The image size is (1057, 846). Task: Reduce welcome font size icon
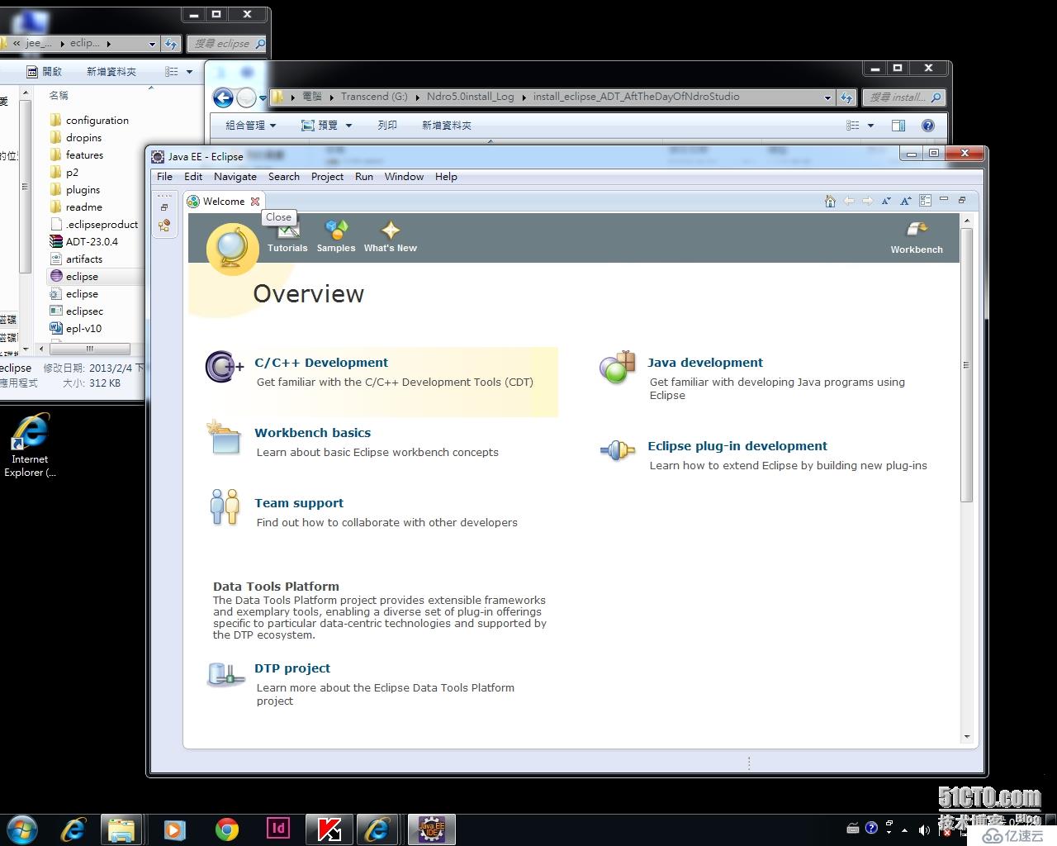pos(887,201)
